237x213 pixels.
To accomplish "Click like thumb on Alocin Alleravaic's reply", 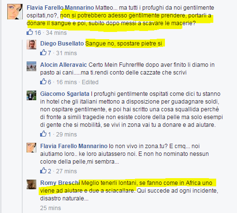I will coord(43,81).
